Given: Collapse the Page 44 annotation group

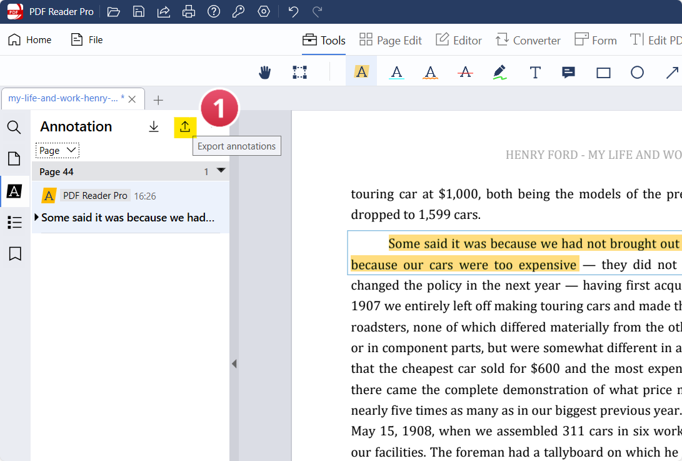Looking at the screenshot, I should click(221, 171).
